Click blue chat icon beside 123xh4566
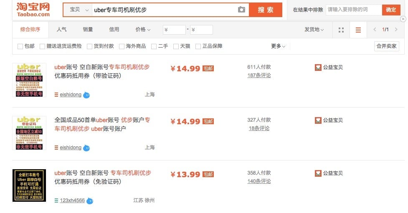 pos(90,201)
